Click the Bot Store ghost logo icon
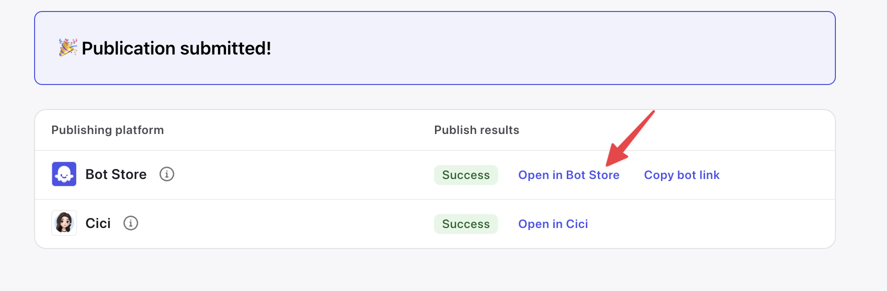This screenshot has height=291, width=887. point(64,174)
